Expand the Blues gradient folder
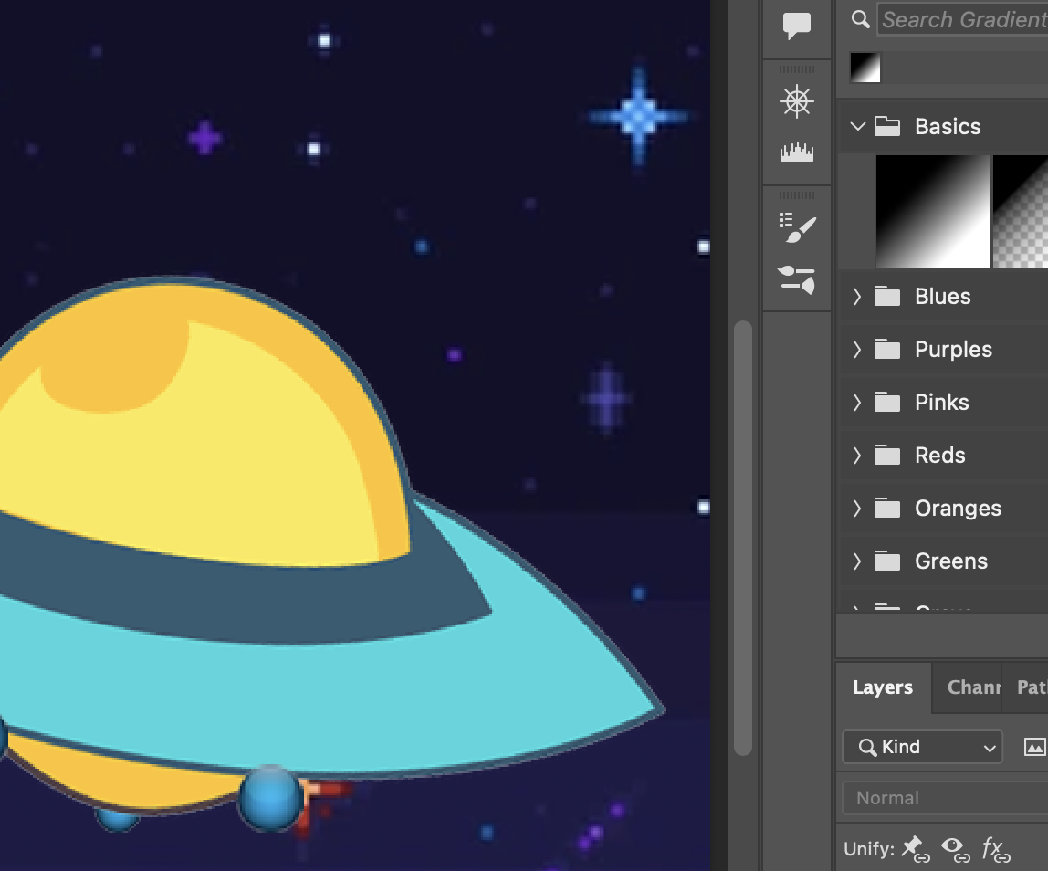This screenshot has width=1048, height=871. (x=857, y=296)
